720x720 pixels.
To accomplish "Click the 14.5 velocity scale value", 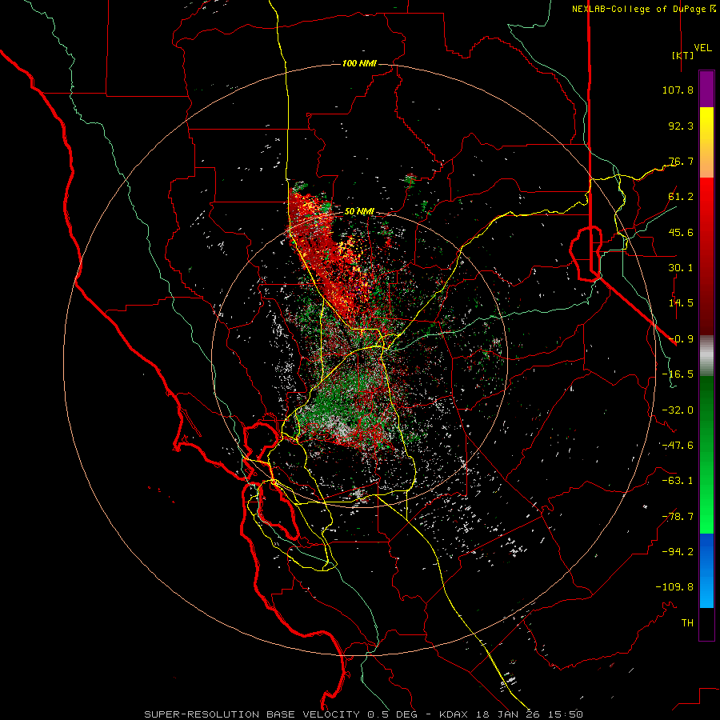I will click(681, 303).
